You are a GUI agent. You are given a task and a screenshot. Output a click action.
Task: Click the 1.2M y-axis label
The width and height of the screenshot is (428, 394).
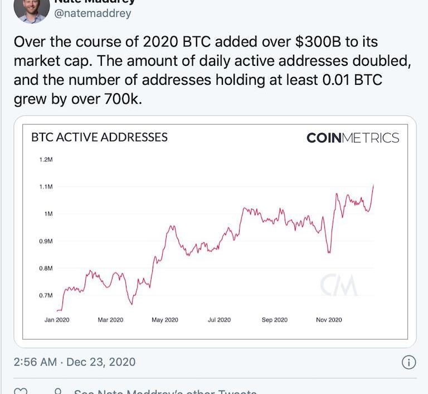click(x=46, y=160)
